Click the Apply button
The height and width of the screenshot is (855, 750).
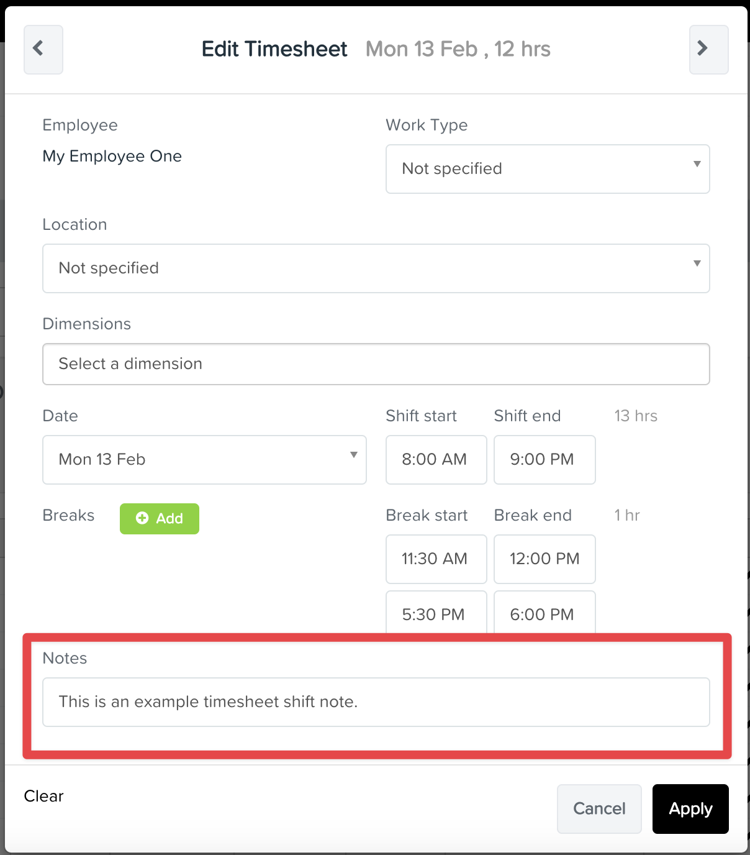[690, 808]
